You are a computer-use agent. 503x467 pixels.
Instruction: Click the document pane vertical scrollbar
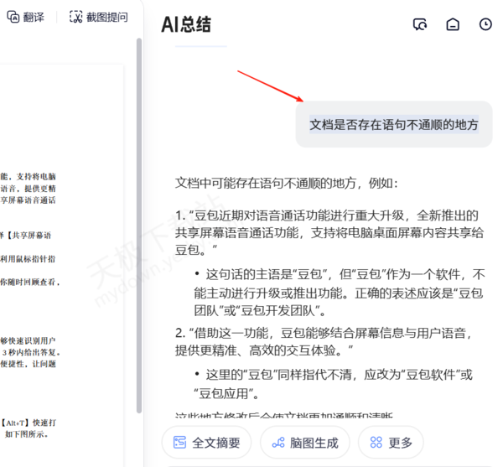(139, 226)
